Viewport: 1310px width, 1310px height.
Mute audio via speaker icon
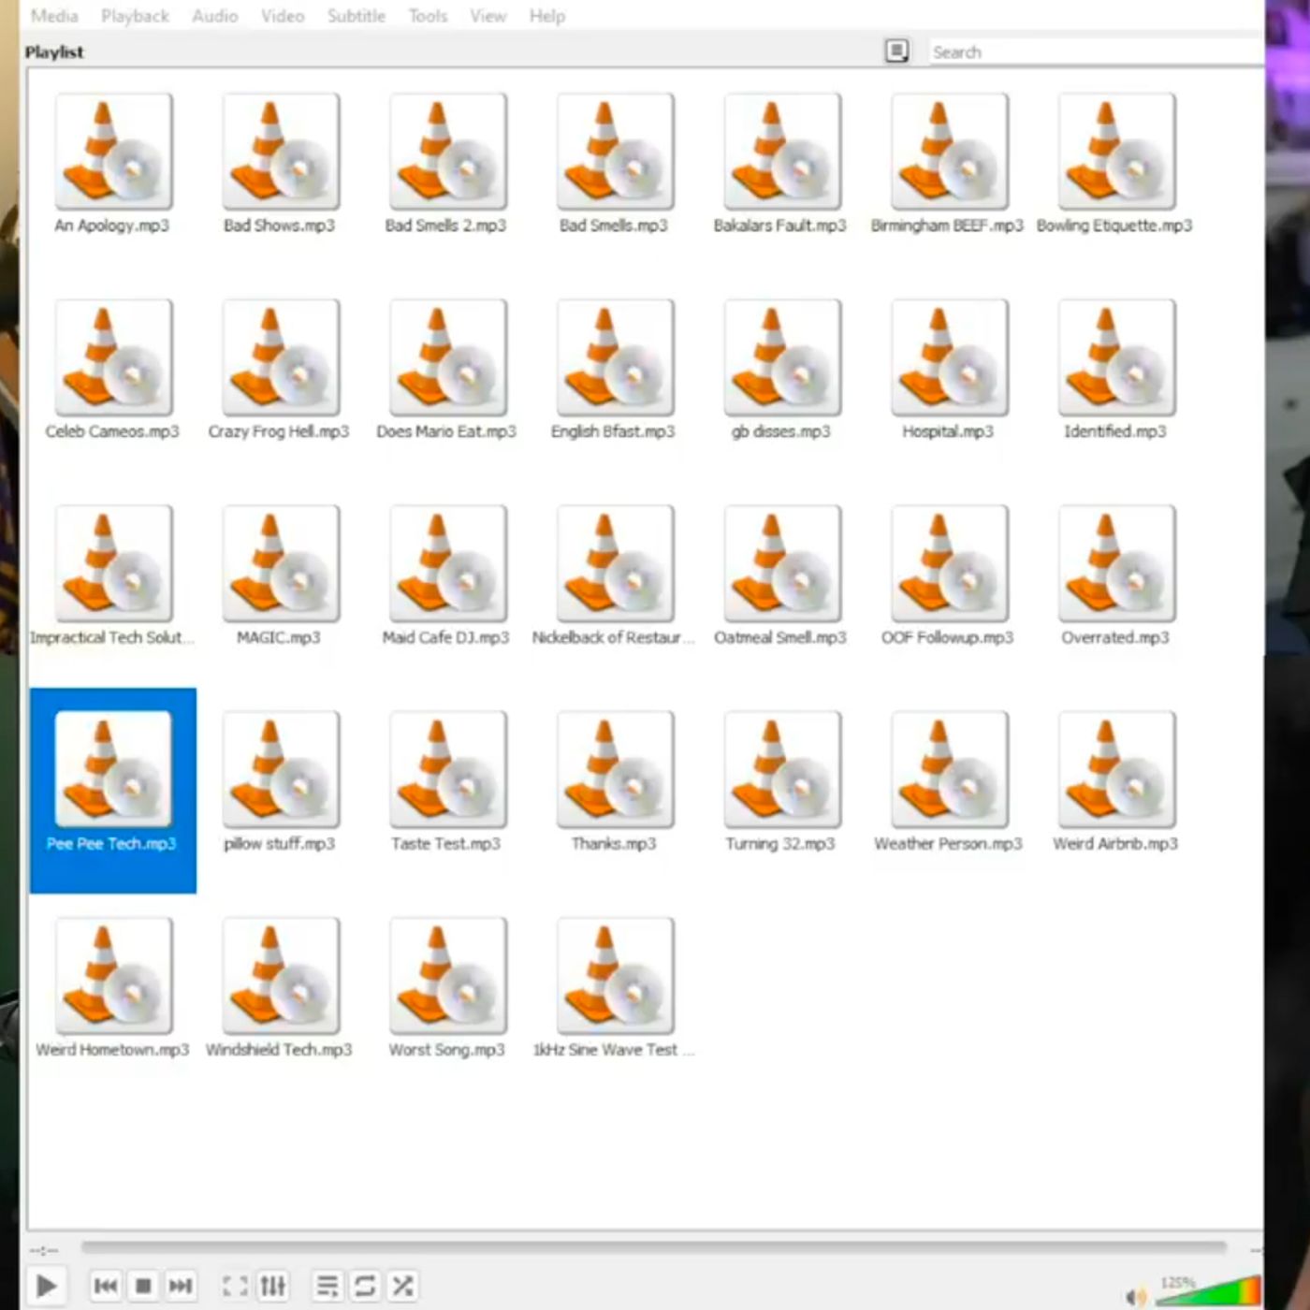(x=1136, y=1296)
